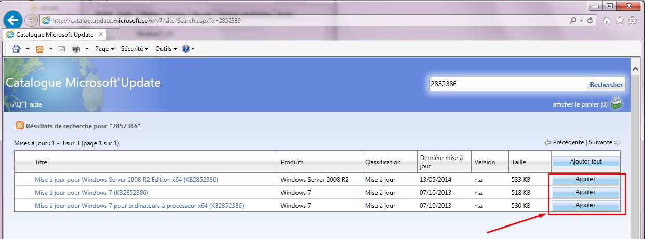Screen dimensions: 645x239
Task: Click the Home icon in command bar
Action: (17, 49)
